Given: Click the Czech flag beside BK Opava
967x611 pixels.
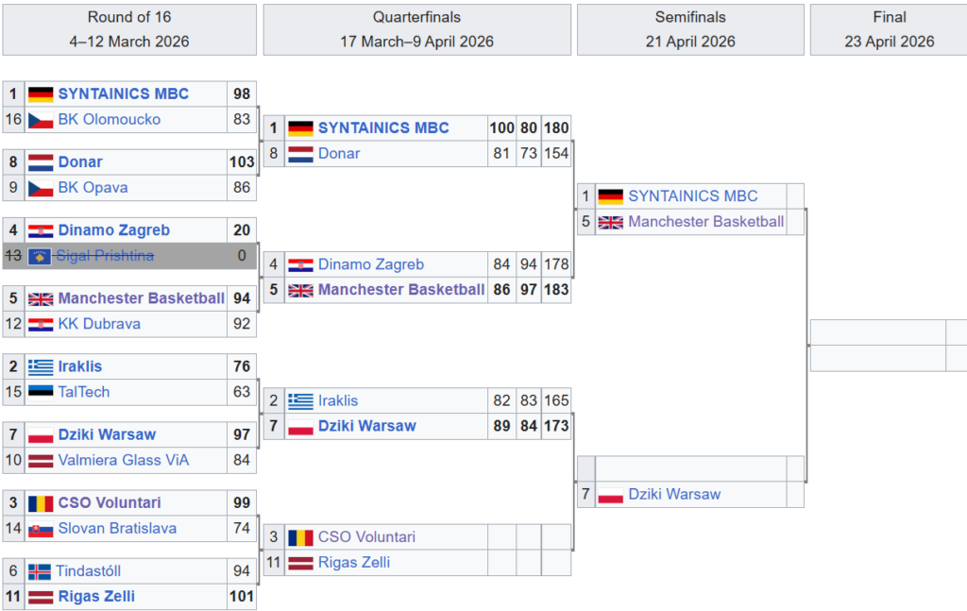Looking at the screenshot, I should (x=40, y=188).
